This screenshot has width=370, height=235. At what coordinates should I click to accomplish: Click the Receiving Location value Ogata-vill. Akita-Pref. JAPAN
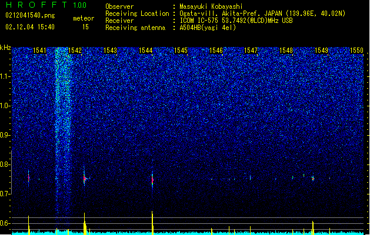coord(262,14)
